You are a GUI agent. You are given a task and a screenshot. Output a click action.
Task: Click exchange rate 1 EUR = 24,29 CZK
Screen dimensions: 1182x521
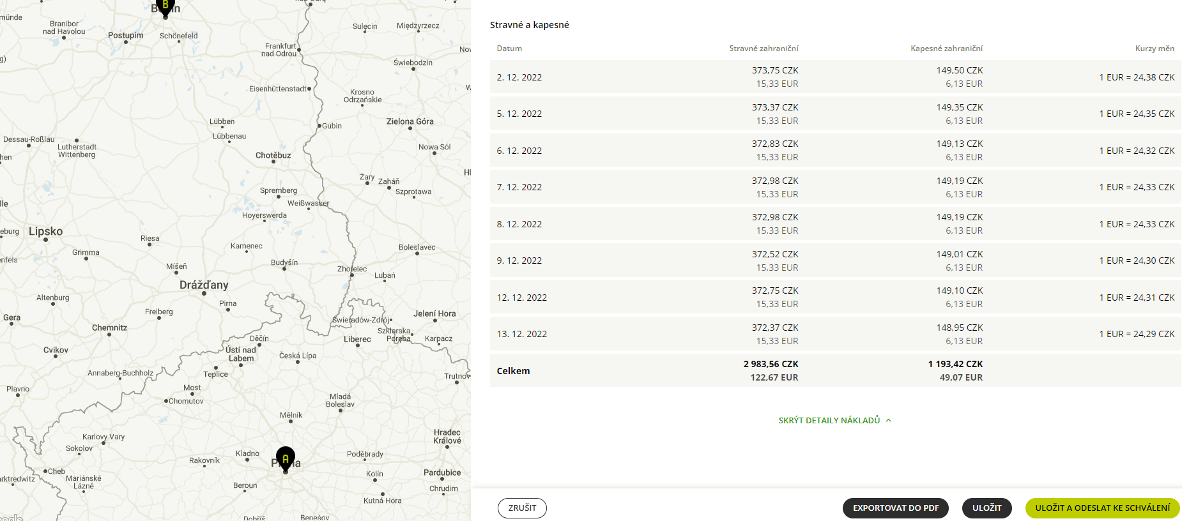pyautogui.click(x=1137, y=334)
